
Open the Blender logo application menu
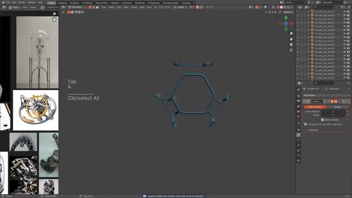3,2
